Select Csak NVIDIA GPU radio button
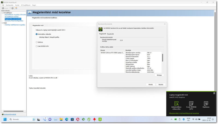 (37, 46)
